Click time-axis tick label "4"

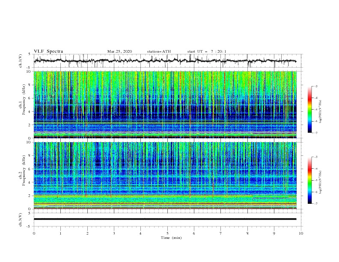(x=141, y=233)
